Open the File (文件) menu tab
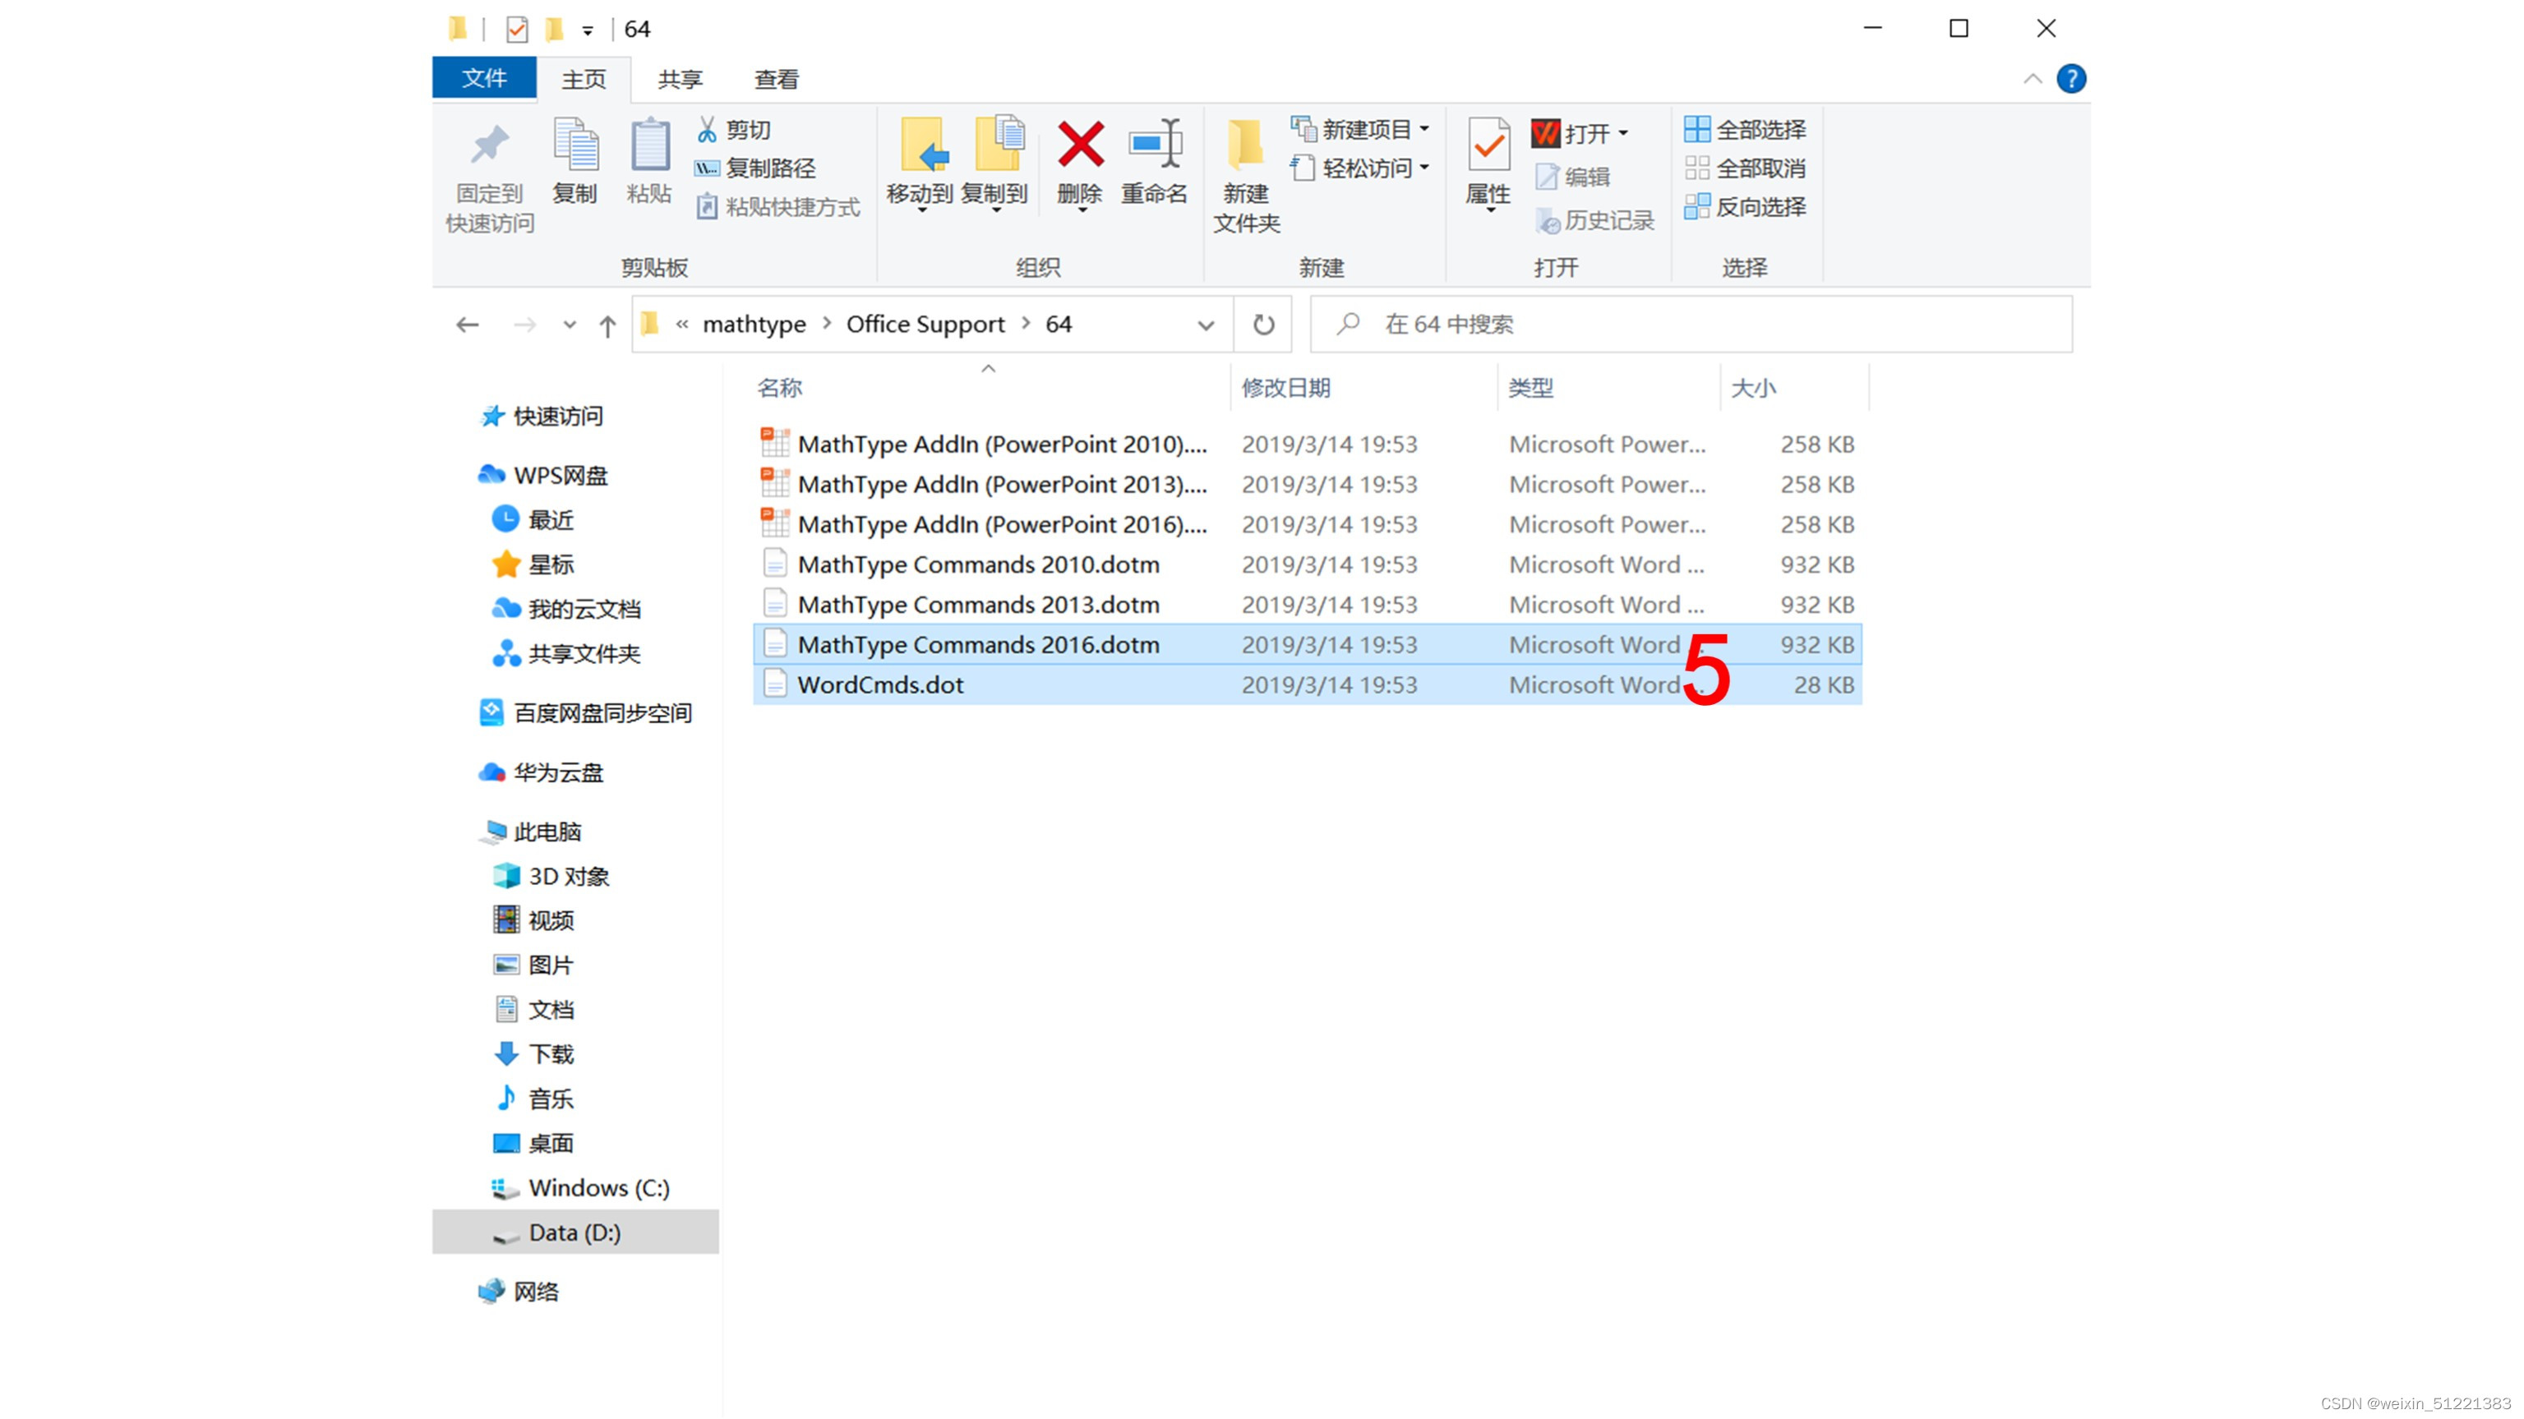 point(484,78)
